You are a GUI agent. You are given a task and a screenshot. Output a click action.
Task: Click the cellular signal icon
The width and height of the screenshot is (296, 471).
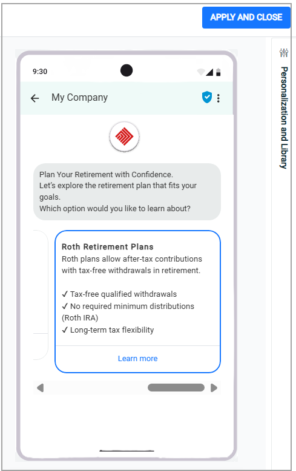click(x=209, y=72)
